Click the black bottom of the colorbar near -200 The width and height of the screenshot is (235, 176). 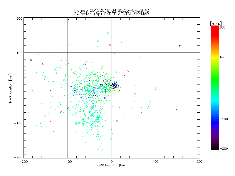pos(215,148)
